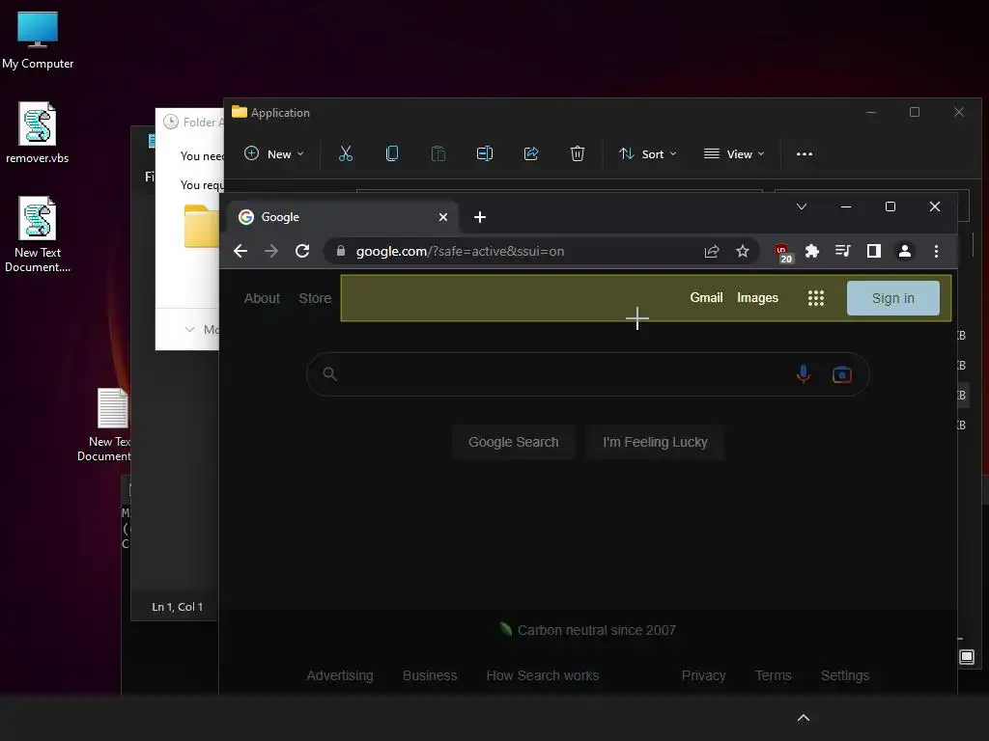Open Gmail link
This screenshot has height=741, width=989.
pyautogui.click(x=706, y=297)
